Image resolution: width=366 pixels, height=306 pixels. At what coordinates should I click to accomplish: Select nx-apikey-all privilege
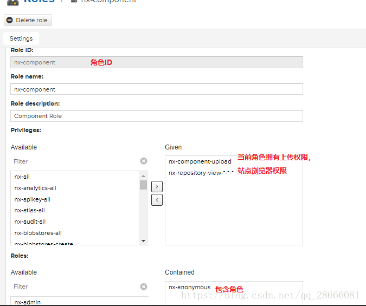(75, 199)
